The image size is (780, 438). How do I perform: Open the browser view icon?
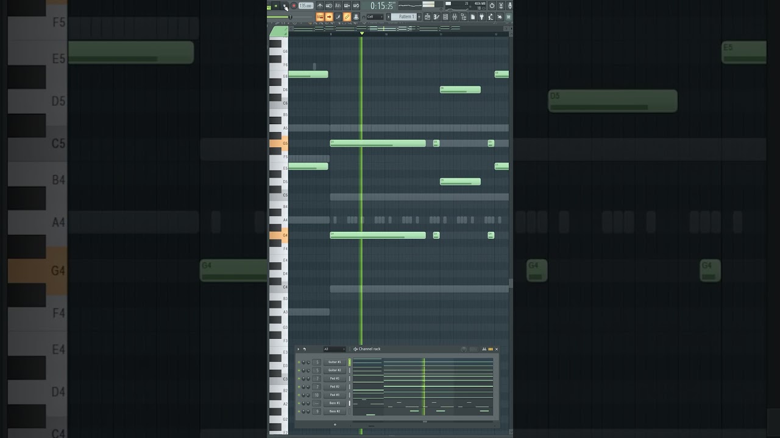[463, 17]
